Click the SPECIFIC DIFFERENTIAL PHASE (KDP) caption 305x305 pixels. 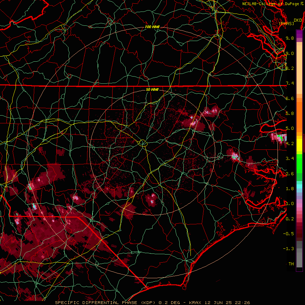point(106,303)
